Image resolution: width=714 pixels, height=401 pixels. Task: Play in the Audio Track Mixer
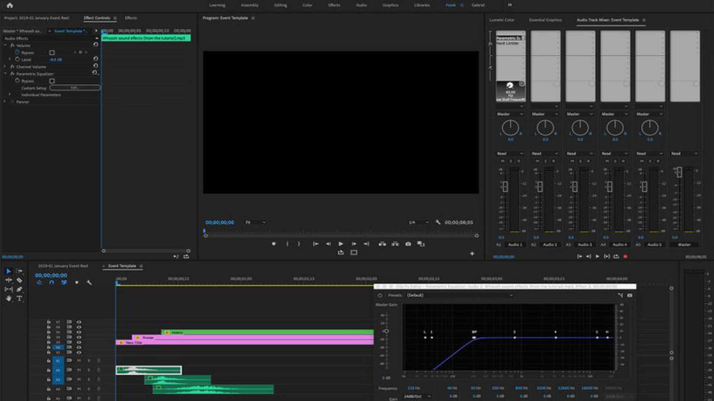(597, 257)
